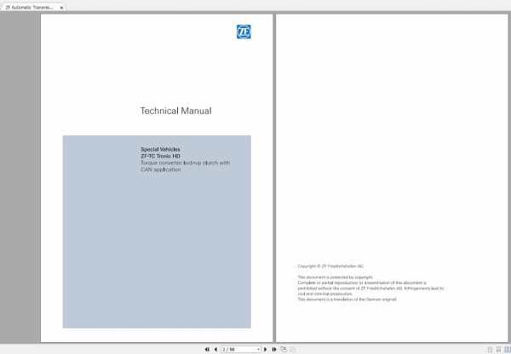Go to the first page
The height and width of the screenshot is (354, 511).
tap(207, 349)
